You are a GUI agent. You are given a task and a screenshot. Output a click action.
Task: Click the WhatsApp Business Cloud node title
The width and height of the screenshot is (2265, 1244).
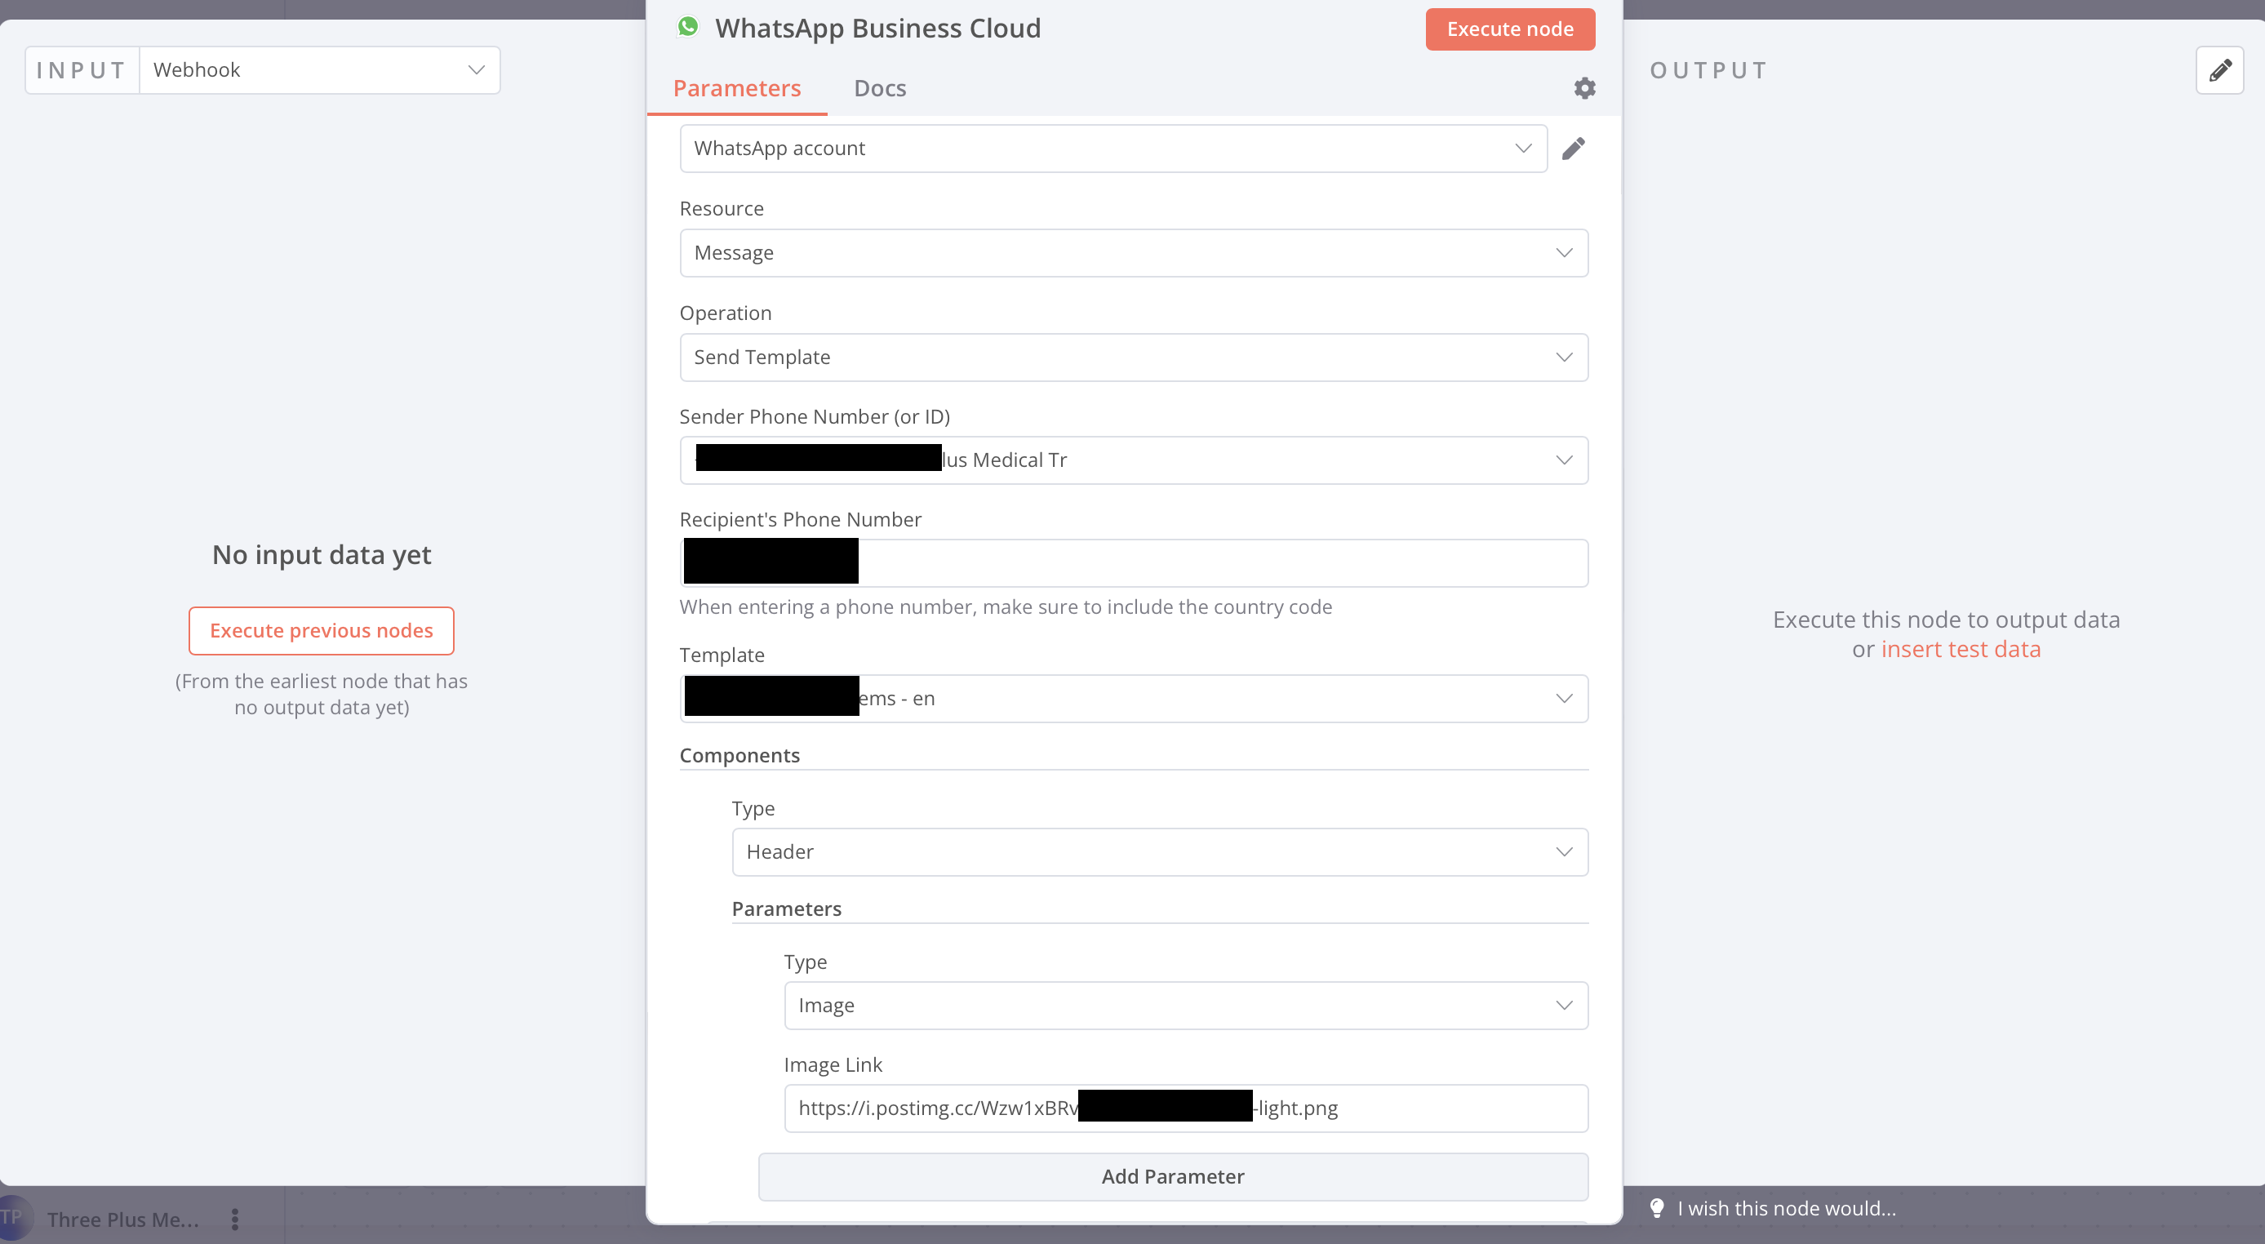tap(877, 28)
